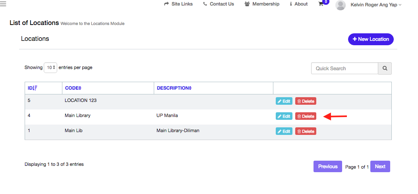418x194 pixels.
Task: Open the About page link
Action: (299, 4)
